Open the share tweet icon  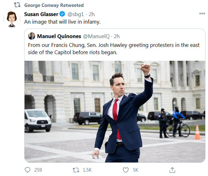point(172,170)
